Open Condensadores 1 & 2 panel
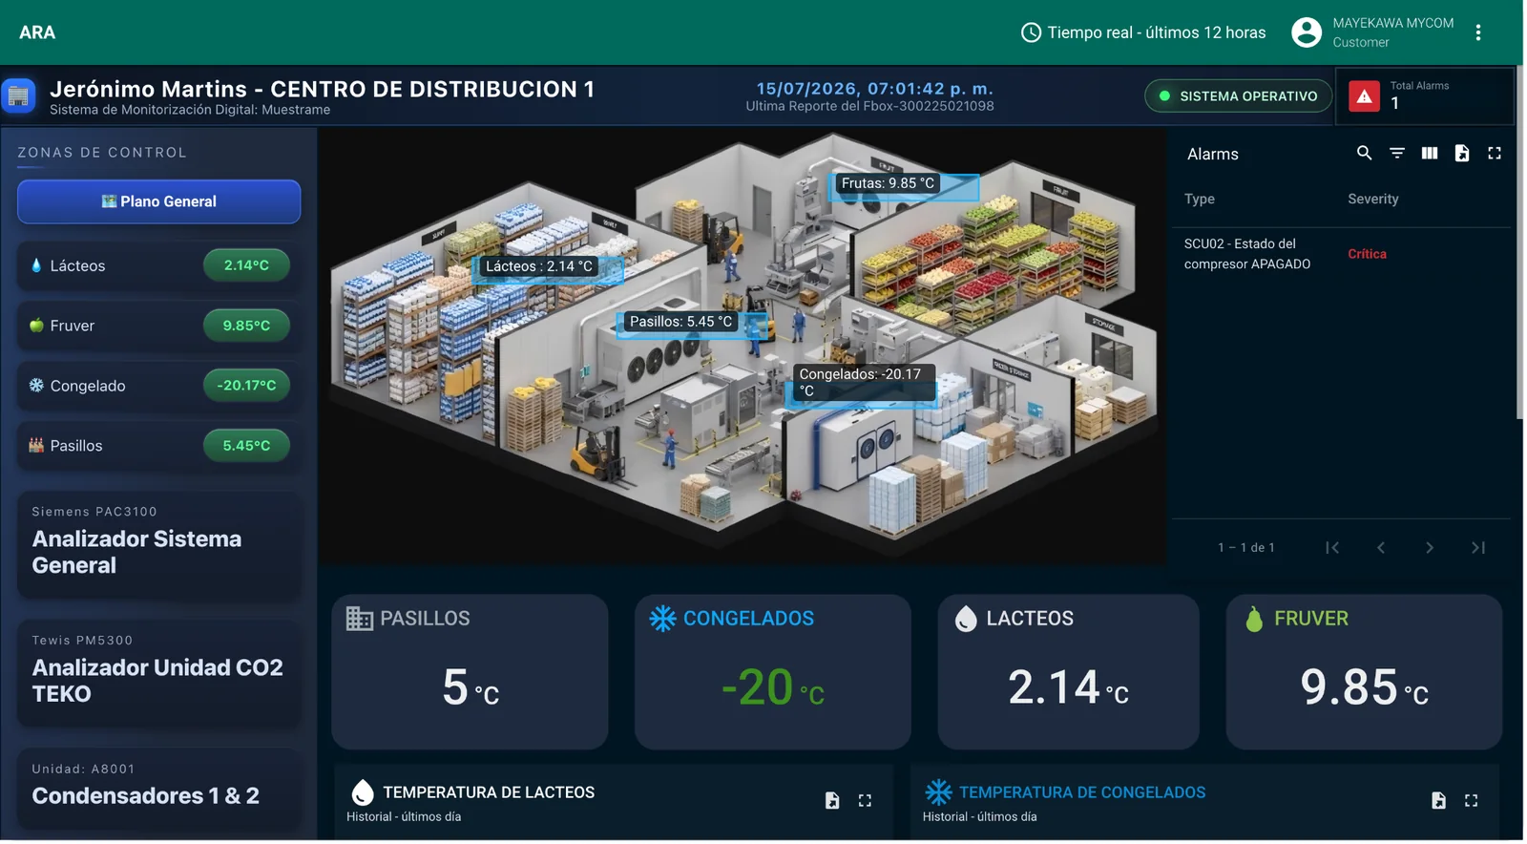This screenshot has width=1527, height=844. pos(158,789)
